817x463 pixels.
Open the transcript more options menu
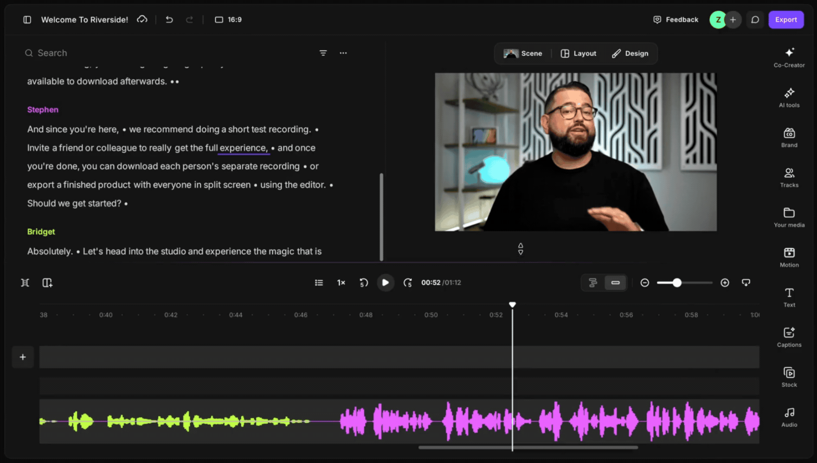(343, 53)
